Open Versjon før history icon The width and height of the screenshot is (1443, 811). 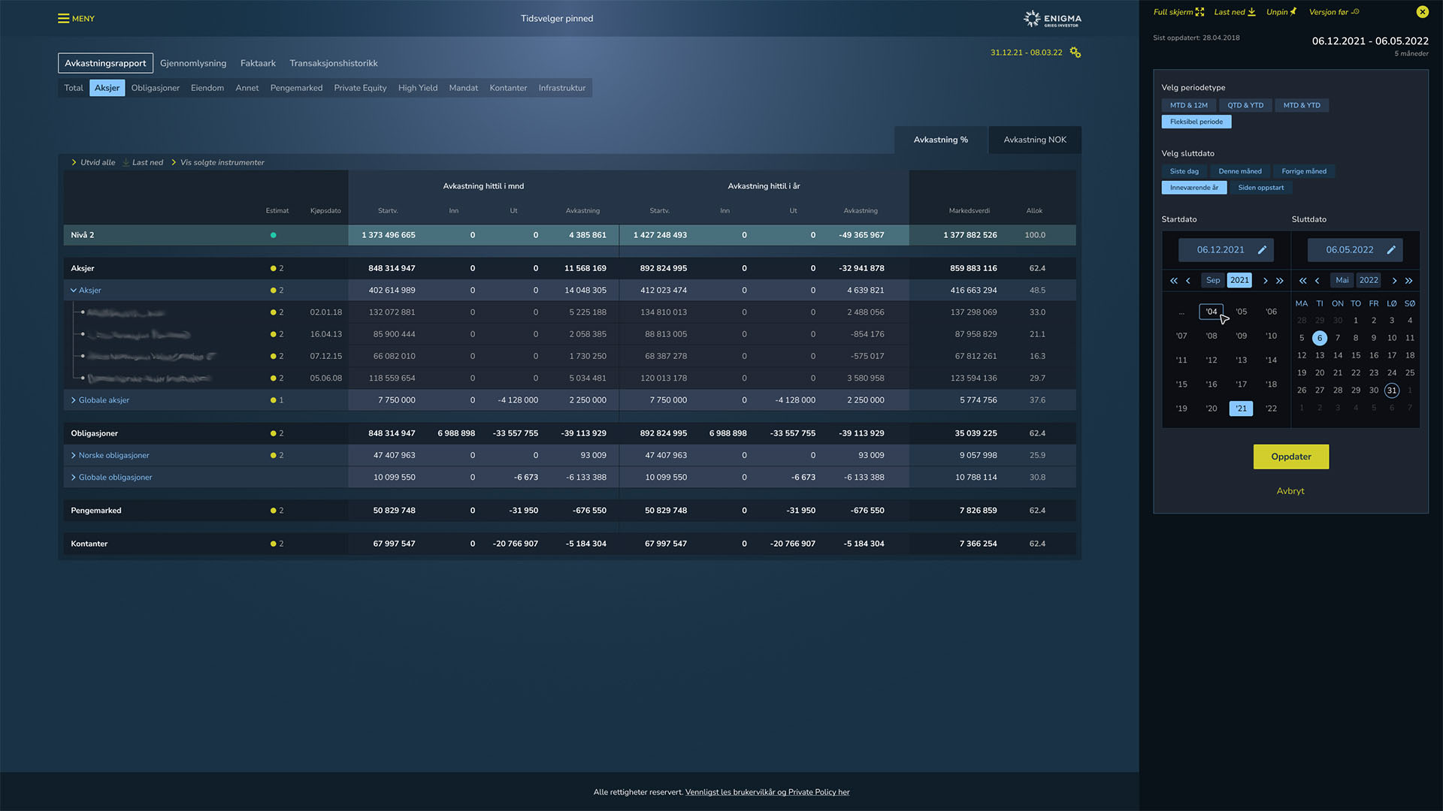pos(1355,12)
